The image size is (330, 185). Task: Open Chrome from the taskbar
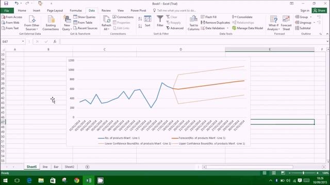pyautogui.click(x=77, y=180)
